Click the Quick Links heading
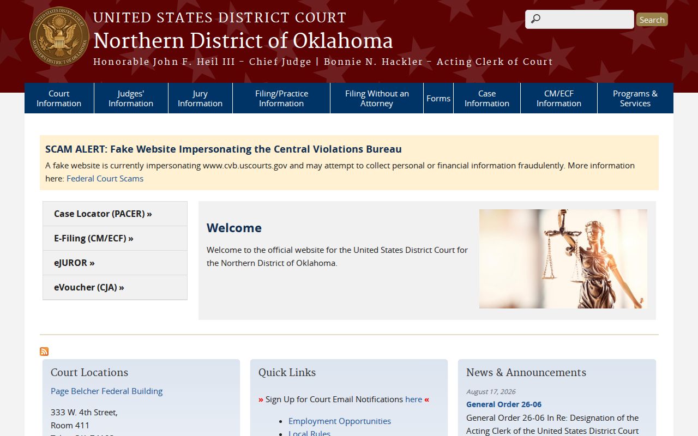This screenshot has height=436, width=698. [x=287, y=373]
